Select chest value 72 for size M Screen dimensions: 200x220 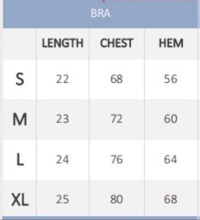pyautogui.click(x=116, y=119)
